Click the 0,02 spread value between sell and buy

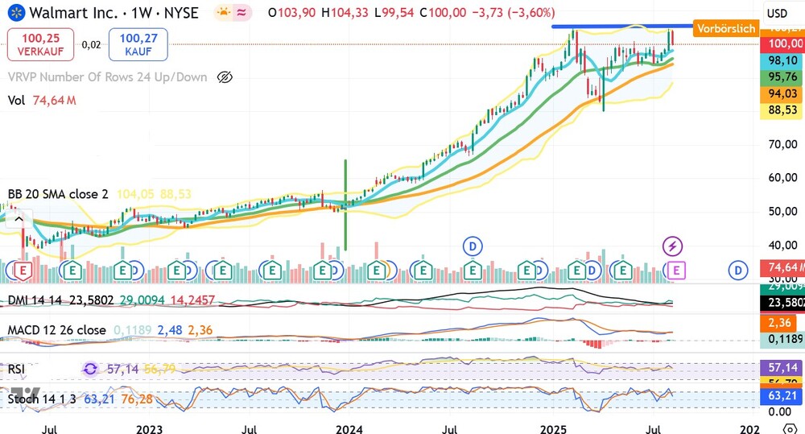pyautogui.click(x=92, y=44)
